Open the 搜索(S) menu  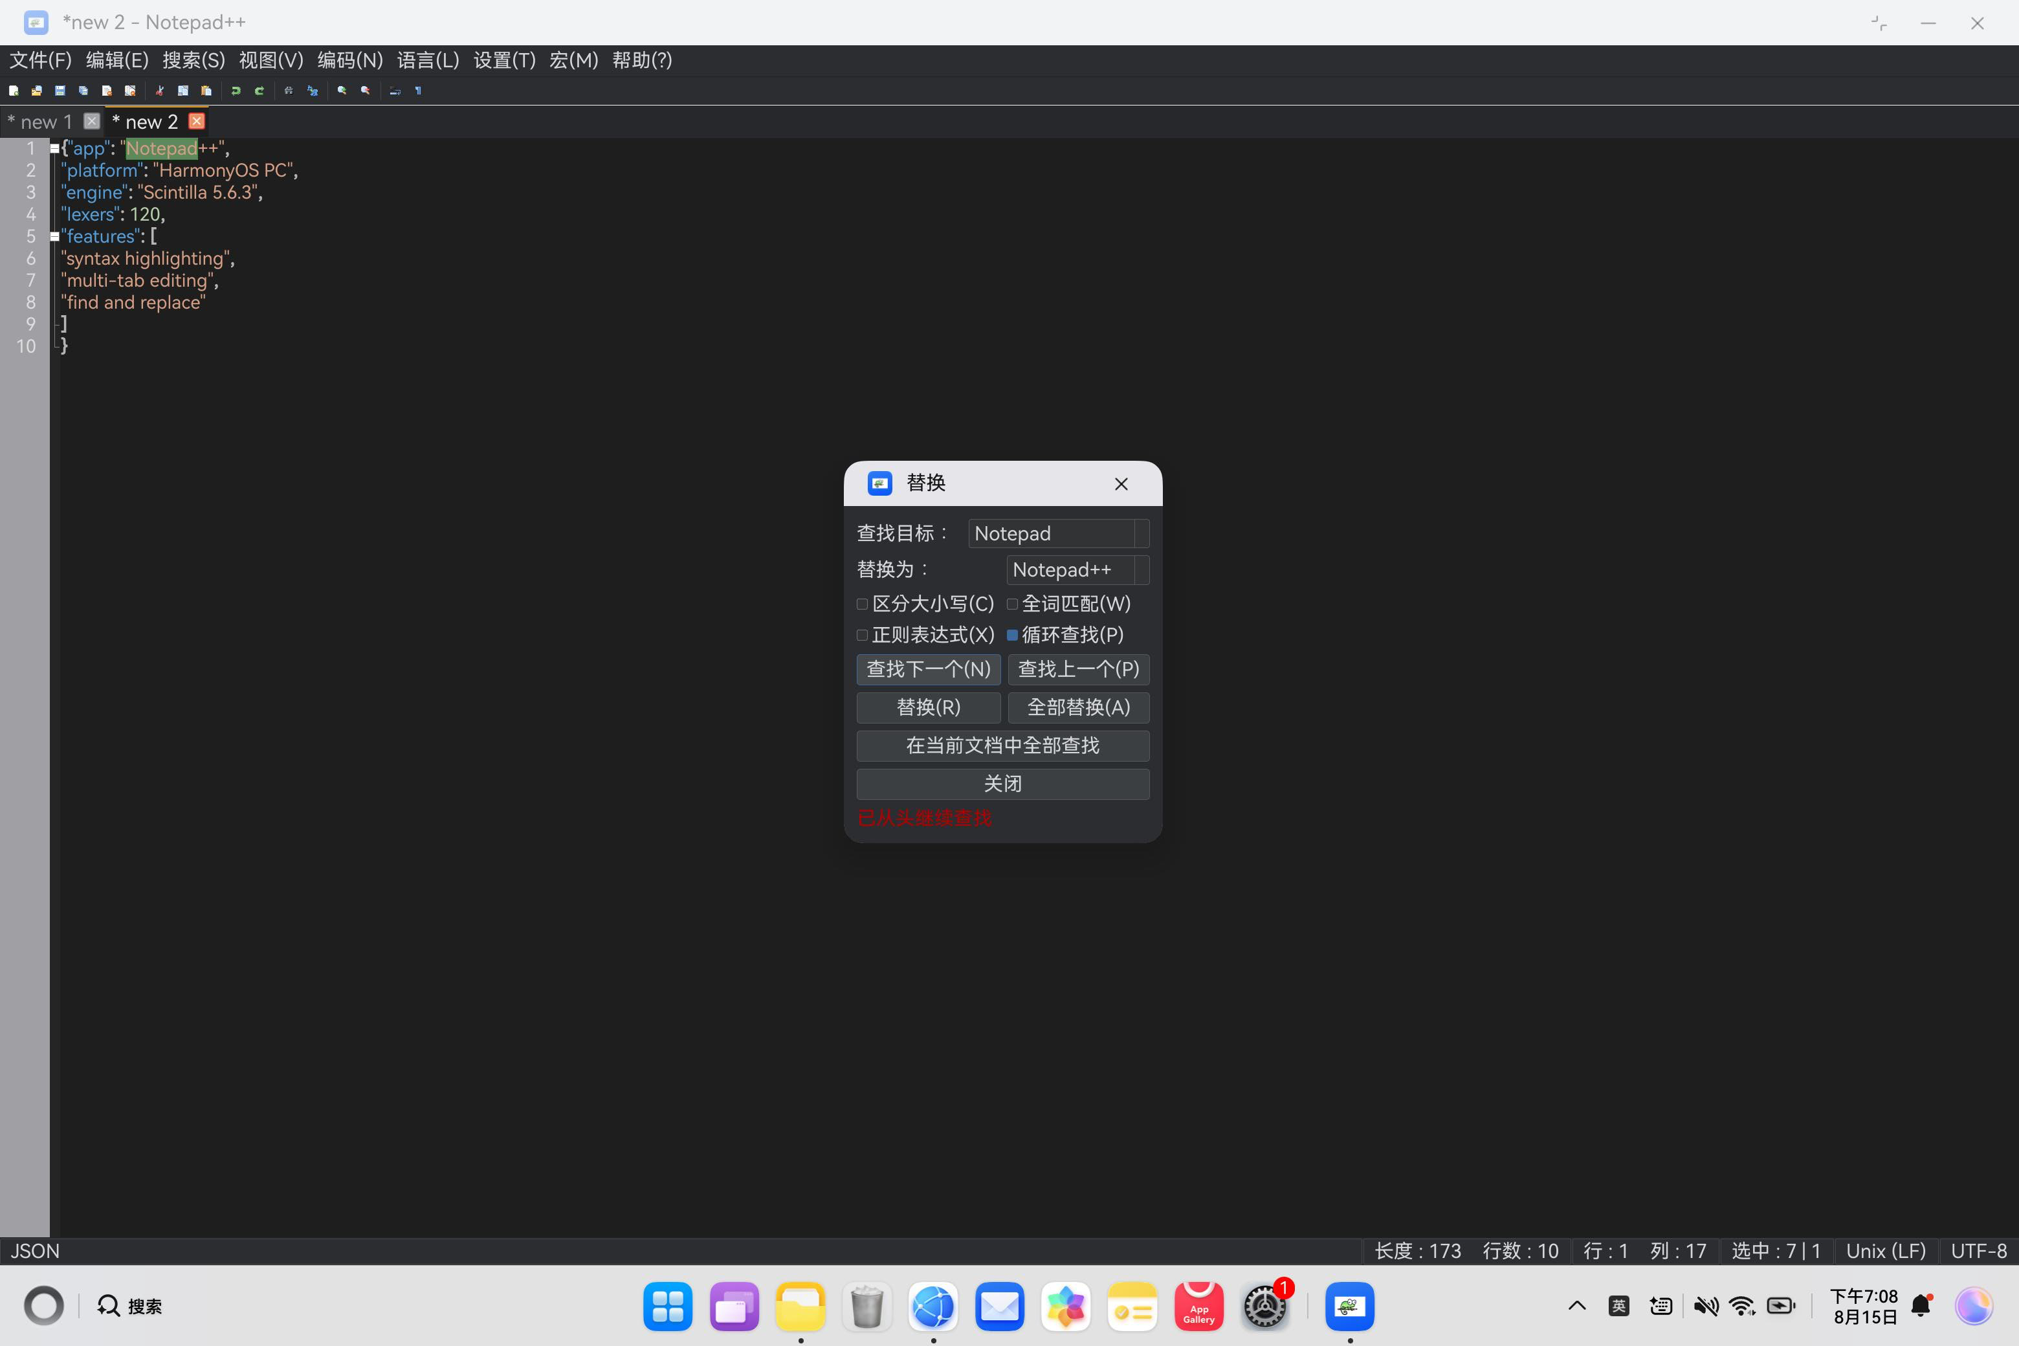(194, 60)
